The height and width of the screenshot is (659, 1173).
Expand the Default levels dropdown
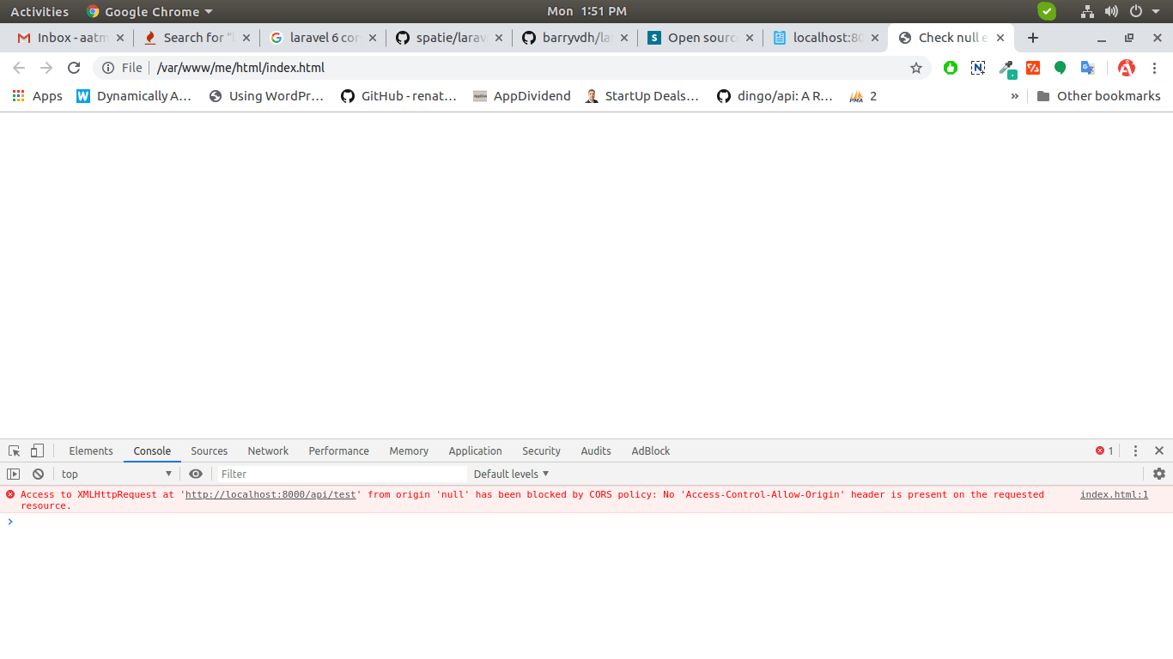[511, 474]
